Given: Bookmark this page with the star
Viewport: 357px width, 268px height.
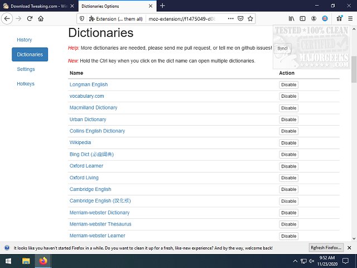Looking at the screenshot, I should [250, 18].
